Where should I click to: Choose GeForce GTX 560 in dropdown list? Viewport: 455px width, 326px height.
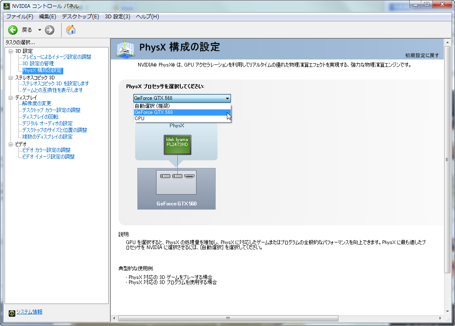(x=182, y=112)
